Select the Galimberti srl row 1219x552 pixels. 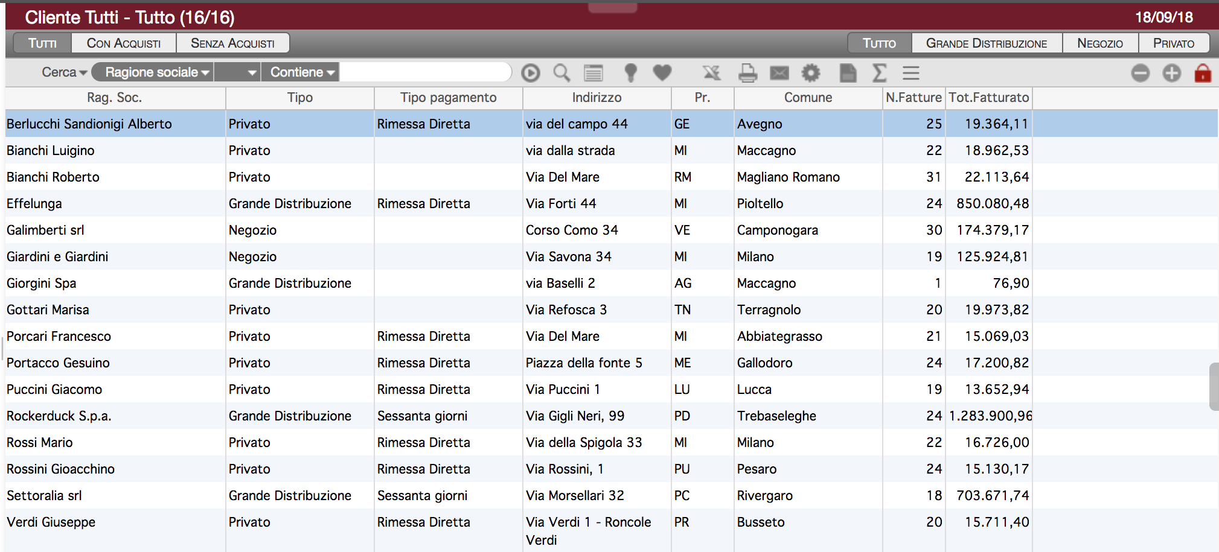(612, 230)
